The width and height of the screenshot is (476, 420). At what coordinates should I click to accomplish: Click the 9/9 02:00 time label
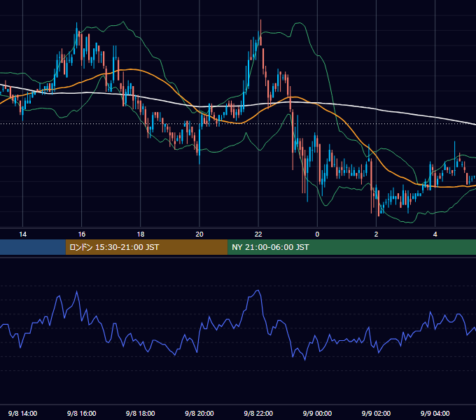click(x=376, y=413)
